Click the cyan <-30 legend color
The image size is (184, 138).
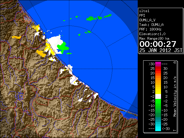[158, 129]
